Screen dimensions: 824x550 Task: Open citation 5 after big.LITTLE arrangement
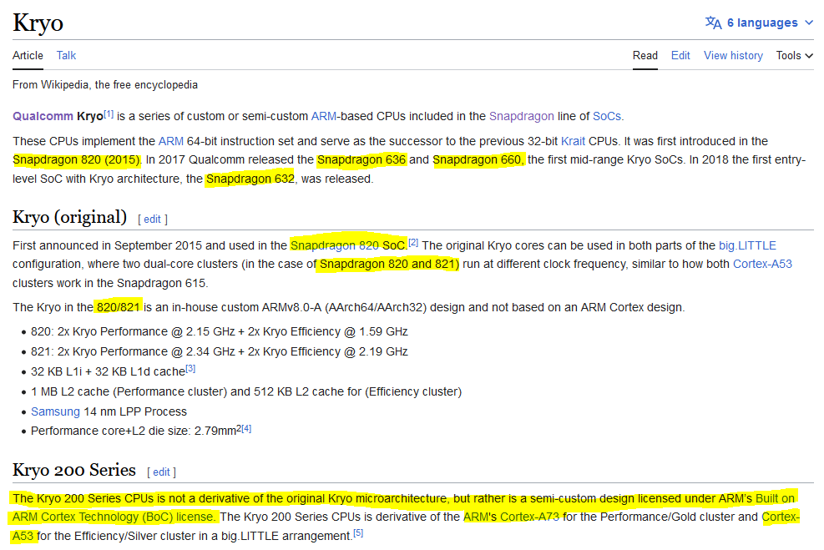[358, 533]
